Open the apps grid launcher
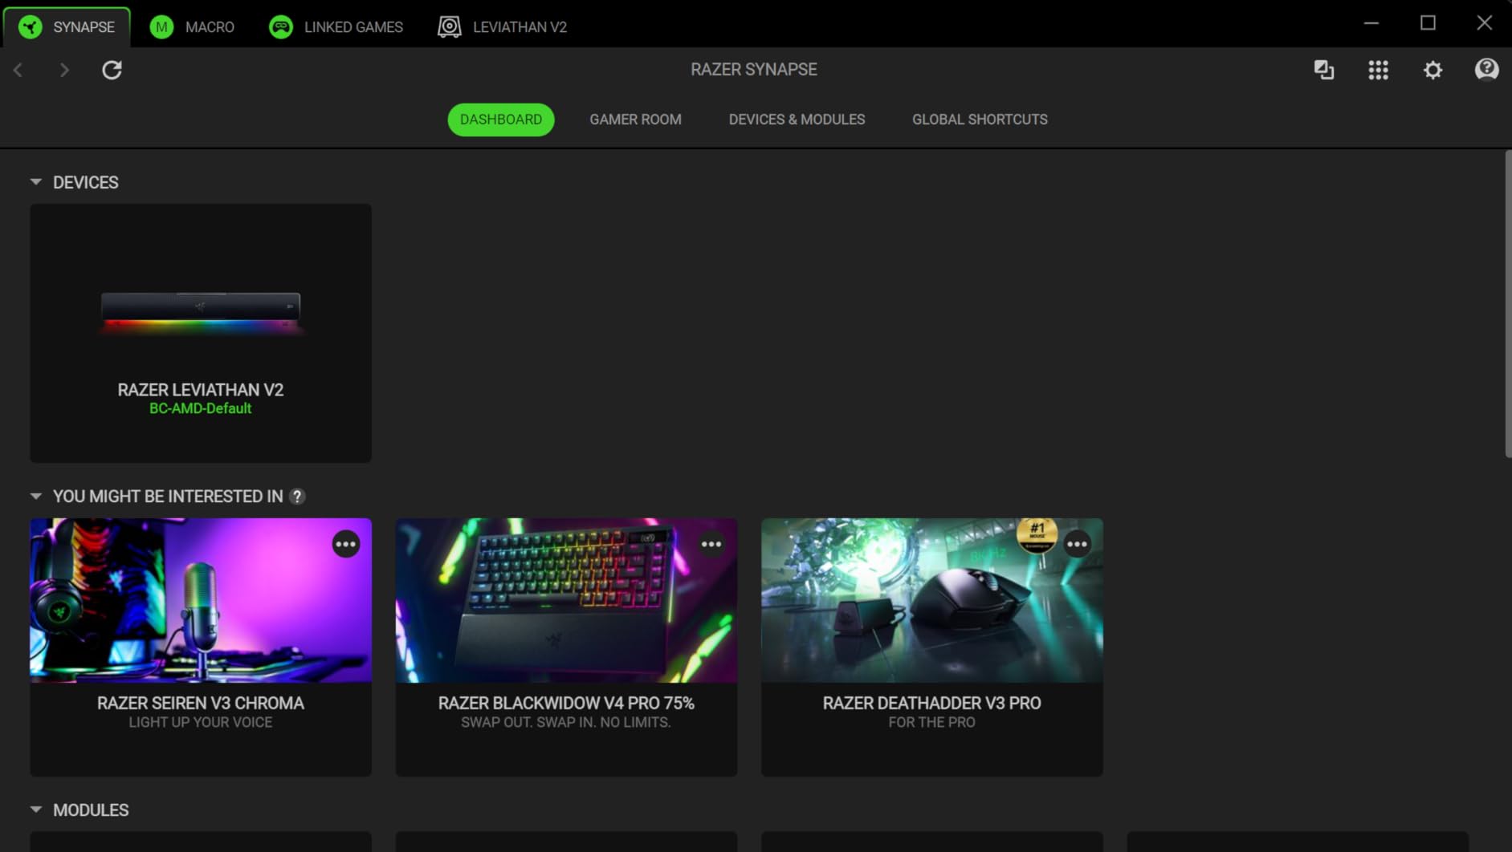 (1379, 70)
